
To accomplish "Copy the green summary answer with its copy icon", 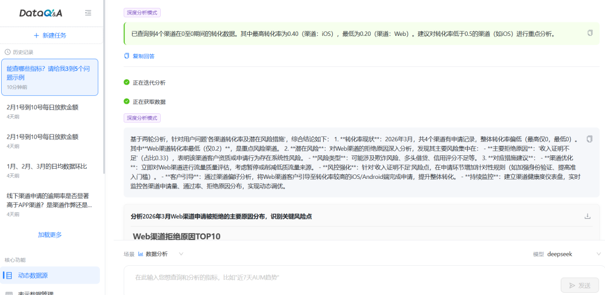I will pos(590,33).
